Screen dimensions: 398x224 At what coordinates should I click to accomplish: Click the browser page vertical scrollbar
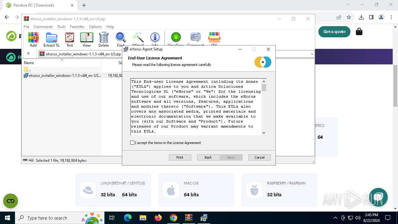coord(396,86)
